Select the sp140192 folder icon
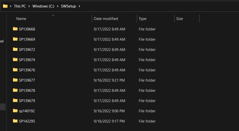The width and height of the screenshot is (239, 131). coord(15,111)
